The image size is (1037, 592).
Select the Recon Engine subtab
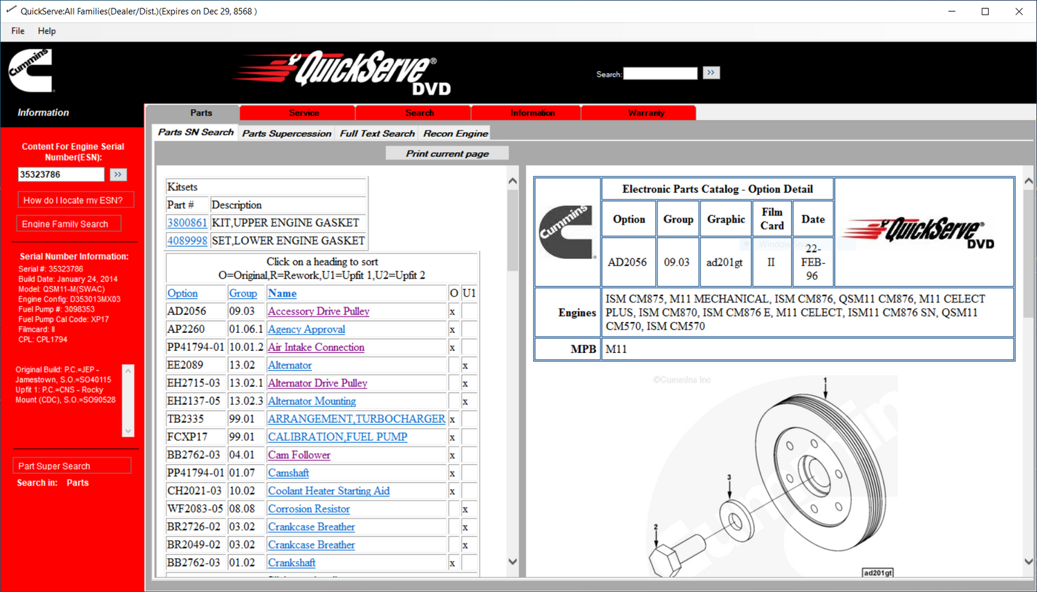(x=456, y=133)
